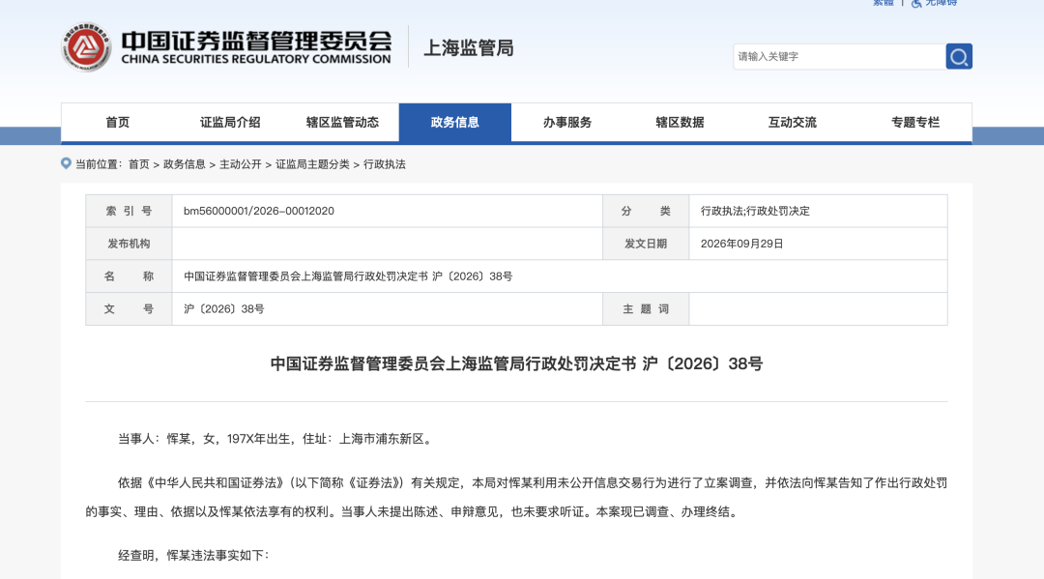Focus the 请输入关键字 search field
This screenshot has height=579, width=1044.
[x=839, y=57]
